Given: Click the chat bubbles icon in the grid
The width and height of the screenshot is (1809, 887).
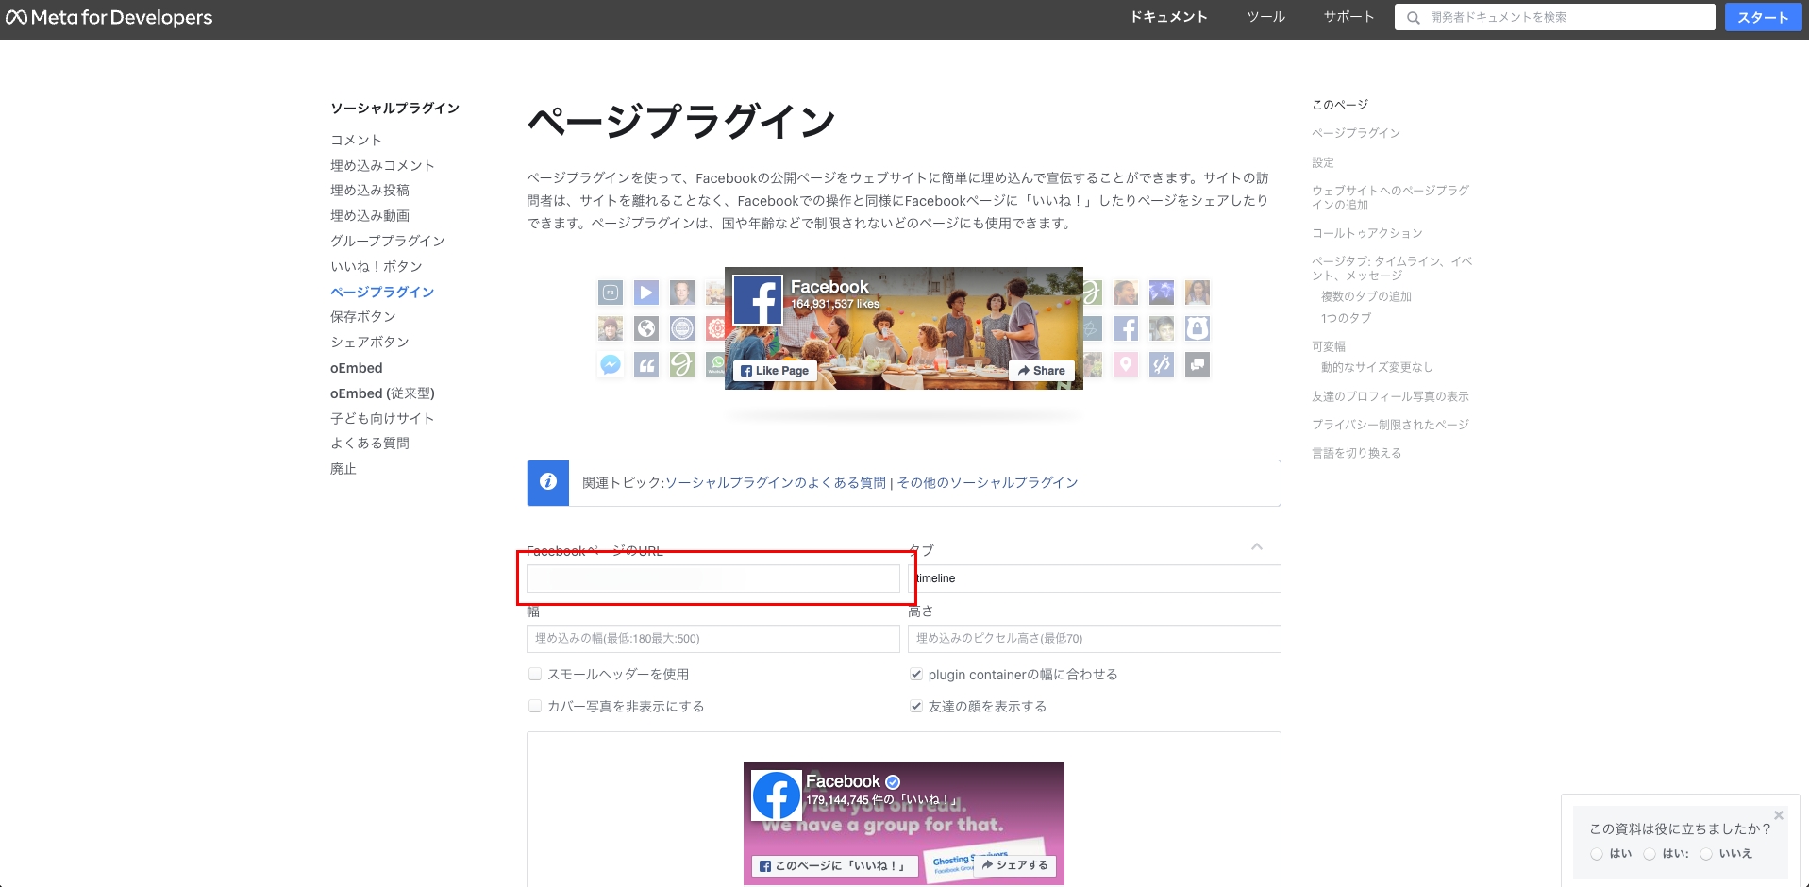Looking at the screenshot, I should pos(1198,364).
